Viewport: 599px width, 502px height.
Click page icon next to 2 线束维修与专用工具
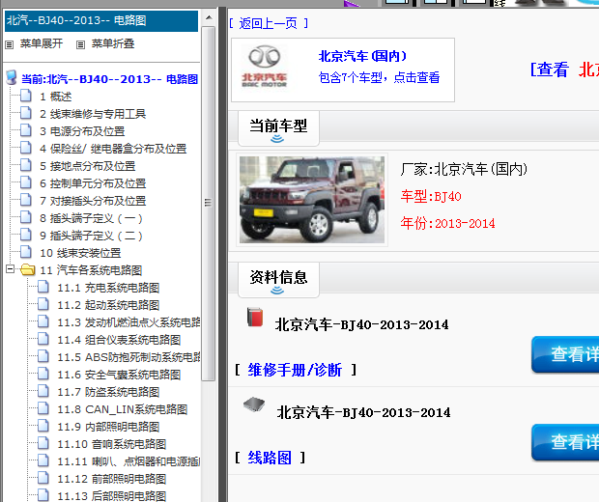pyautogui.click(x=26, y=113)
